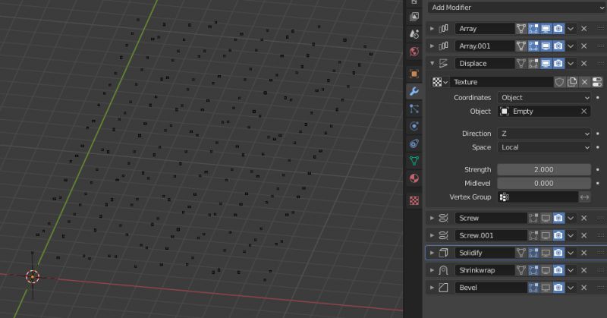Click the Shrinkwrap modifier type icon
Image resolution: width=607 pixels, height=318 pixels.
click(443, 270)
